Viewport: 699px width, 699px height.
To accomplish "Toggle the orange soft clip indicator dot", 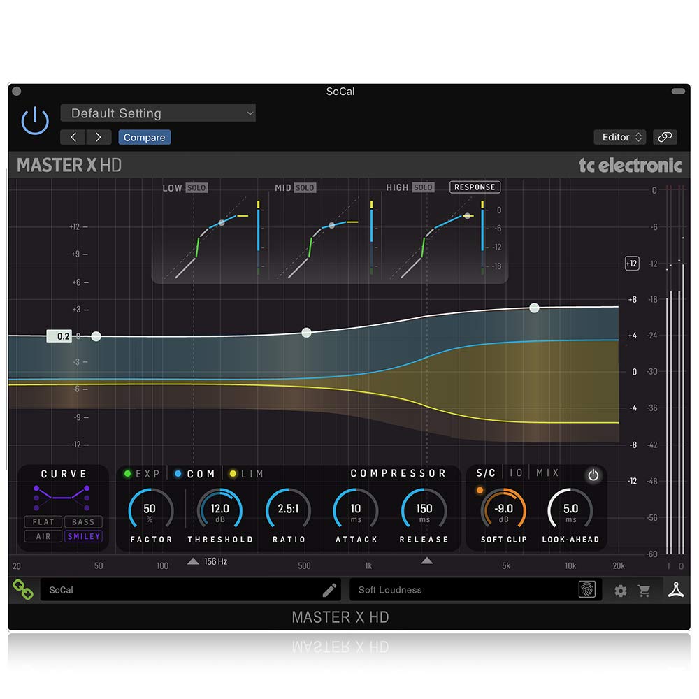I will coord(480,491).
